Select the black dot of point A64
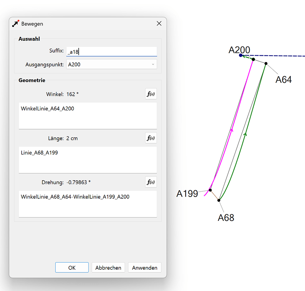Viewport: 305px width, 291px height. point(266,64)
